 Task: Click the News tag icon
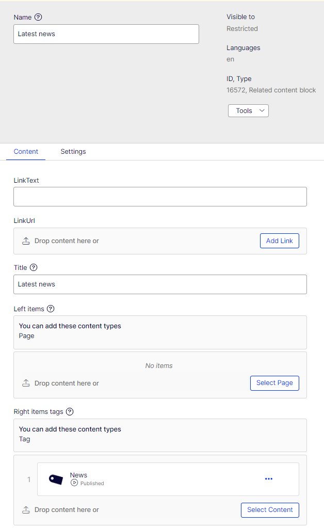56,479
